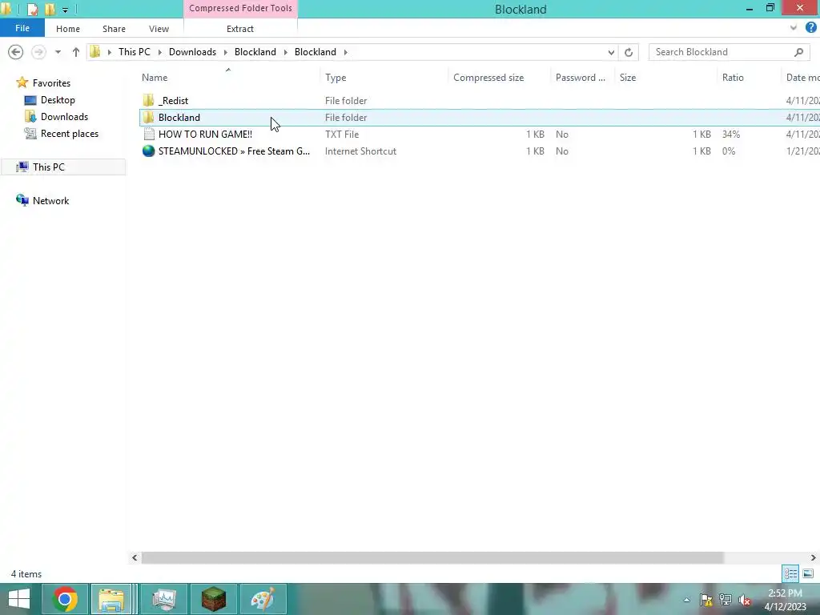Click the search magnifier icon
The width and height of the screenshot is (820, 615).
click(x=798, y=52)
